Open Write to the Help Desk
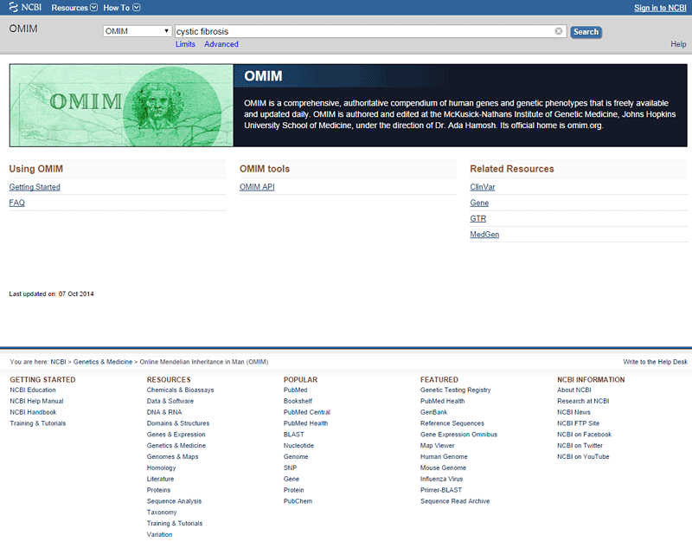Image resolution: width=692 pixels, height=542 pixels. click(655, 362)
